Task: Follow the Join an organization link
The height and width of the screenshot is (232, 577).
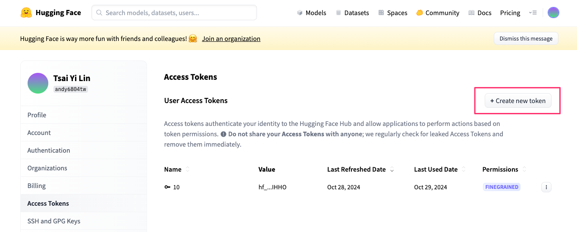Action: (x=231, y=39)
